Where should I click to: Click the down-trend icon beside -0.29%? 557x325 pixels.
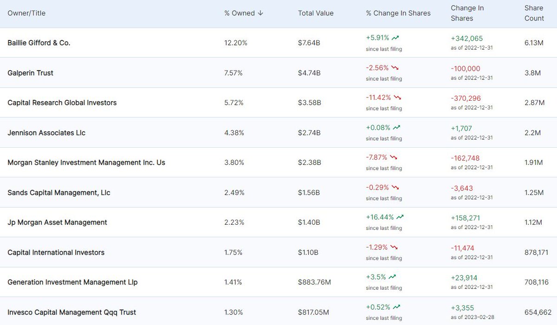click(395, 188)
